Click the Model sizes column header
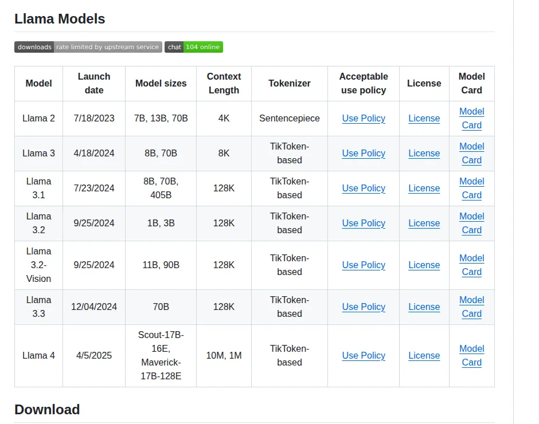 click(161, 84)
